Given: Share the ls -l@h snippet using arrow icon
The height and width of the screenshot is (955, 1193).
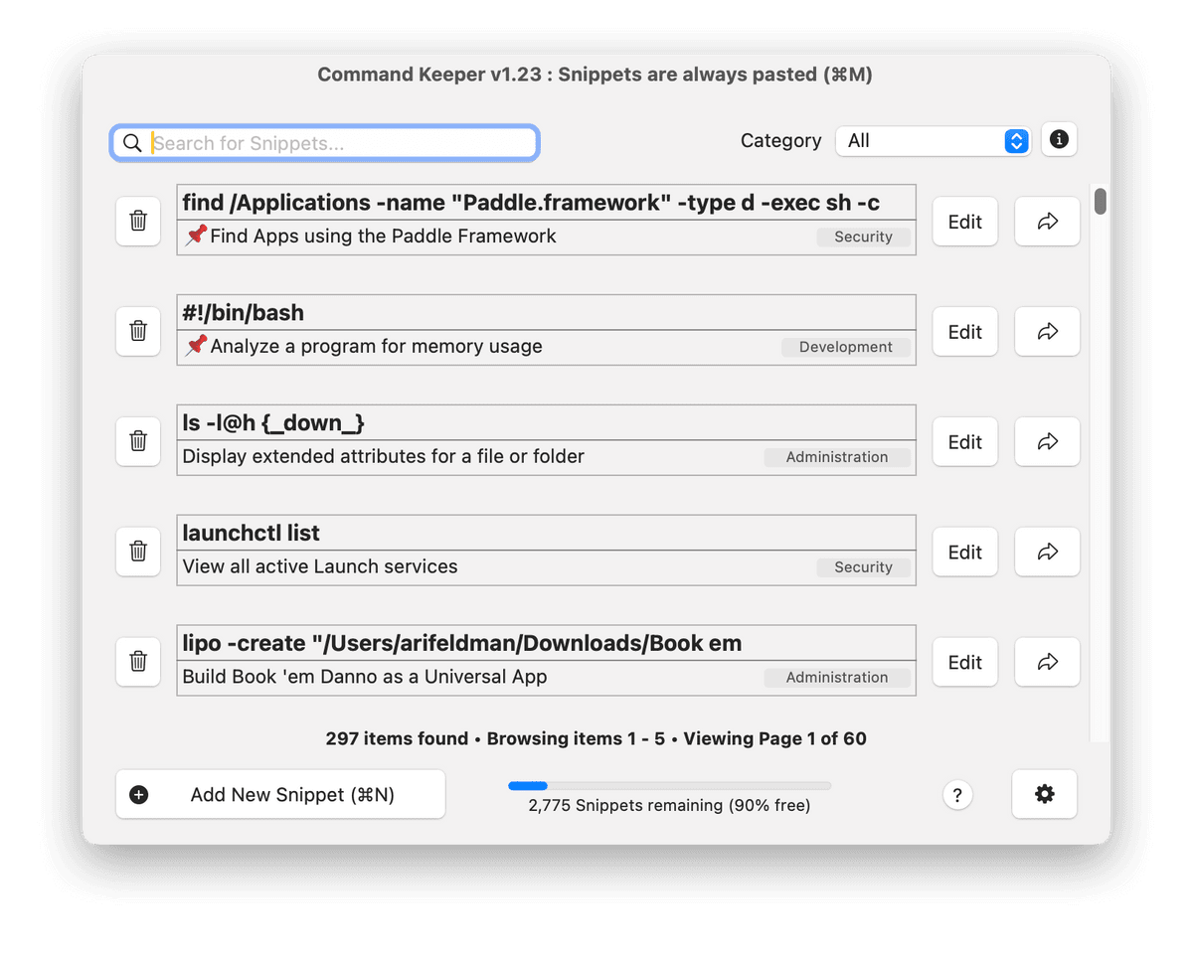Looking at the screenshot, I should 1047,442.
